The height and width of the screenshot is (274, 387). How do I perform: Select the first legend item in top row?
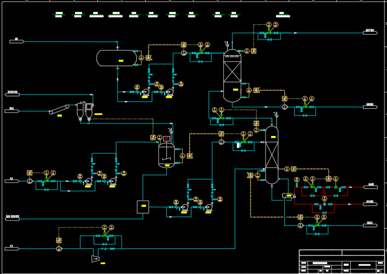(x=59, y=15)
